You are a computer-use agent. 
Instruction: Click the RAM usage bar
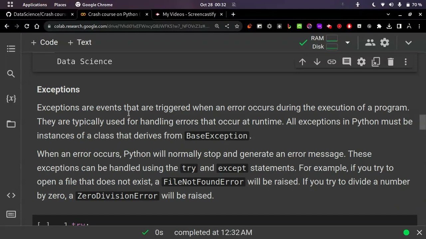coord(332,39)
